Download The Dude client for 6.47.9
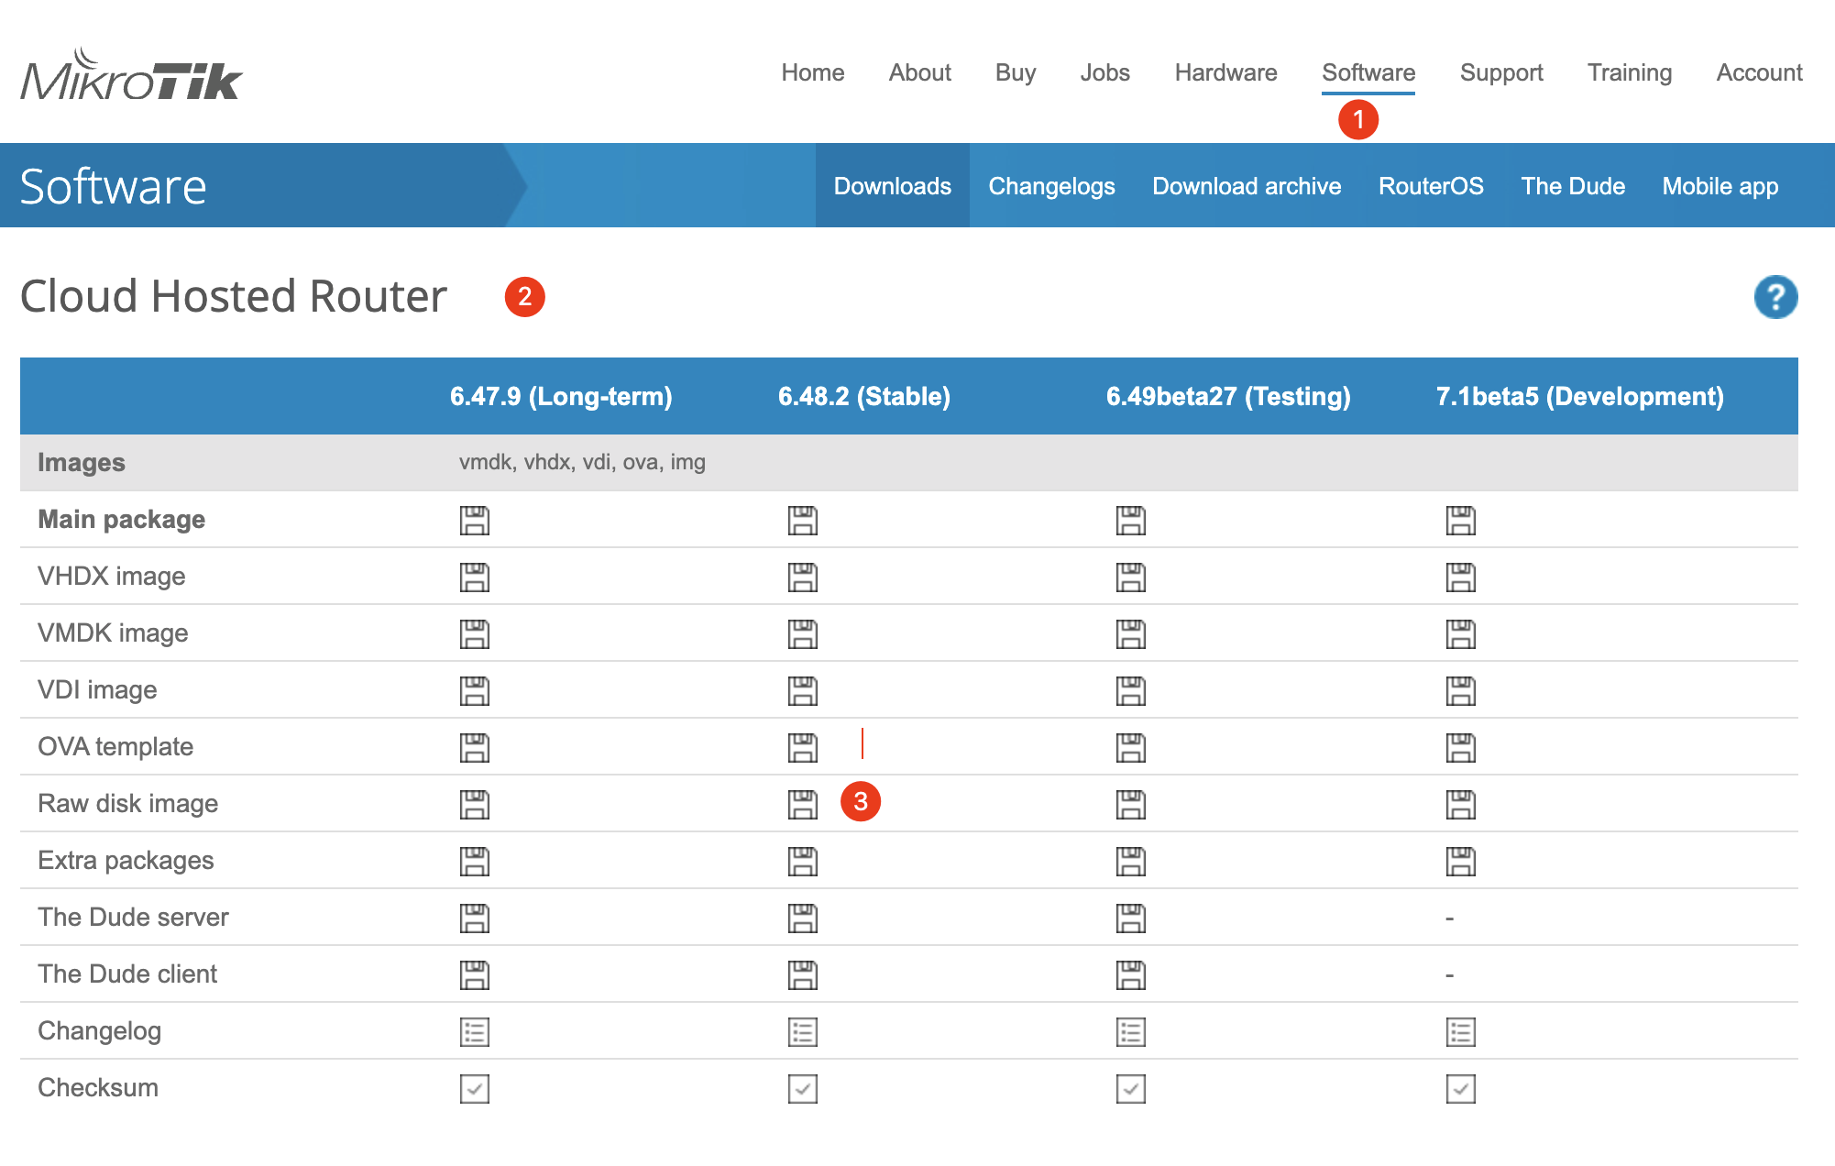Viewport: 1835px width, 1166px height. [x=474, y=975]
